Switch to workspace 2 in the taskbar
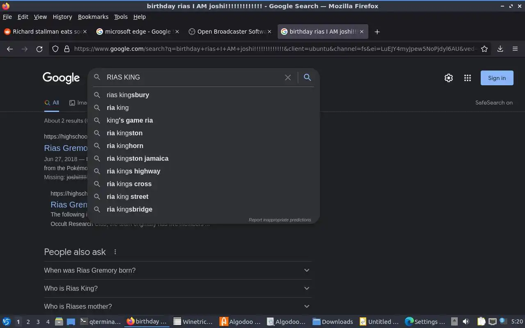This screenshot has height=328, width=525. pyautogui.click(x=28, y=322)
